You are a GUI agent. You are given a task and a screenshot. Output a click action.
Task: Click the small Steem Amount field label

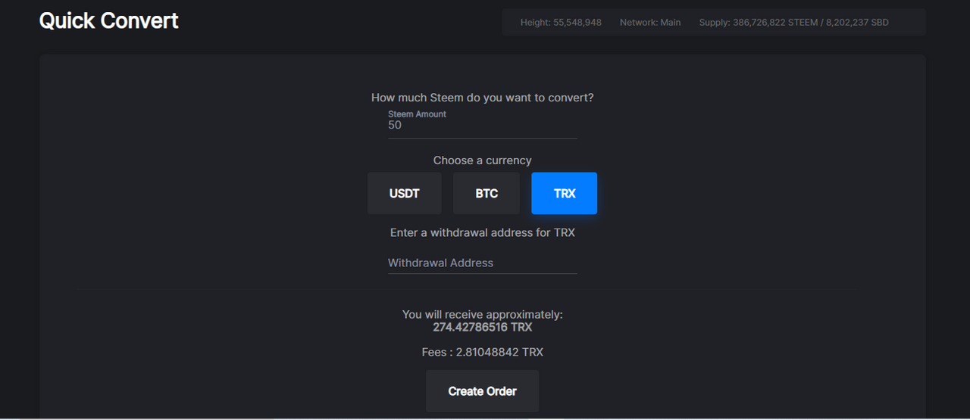[x=417, y=114]
